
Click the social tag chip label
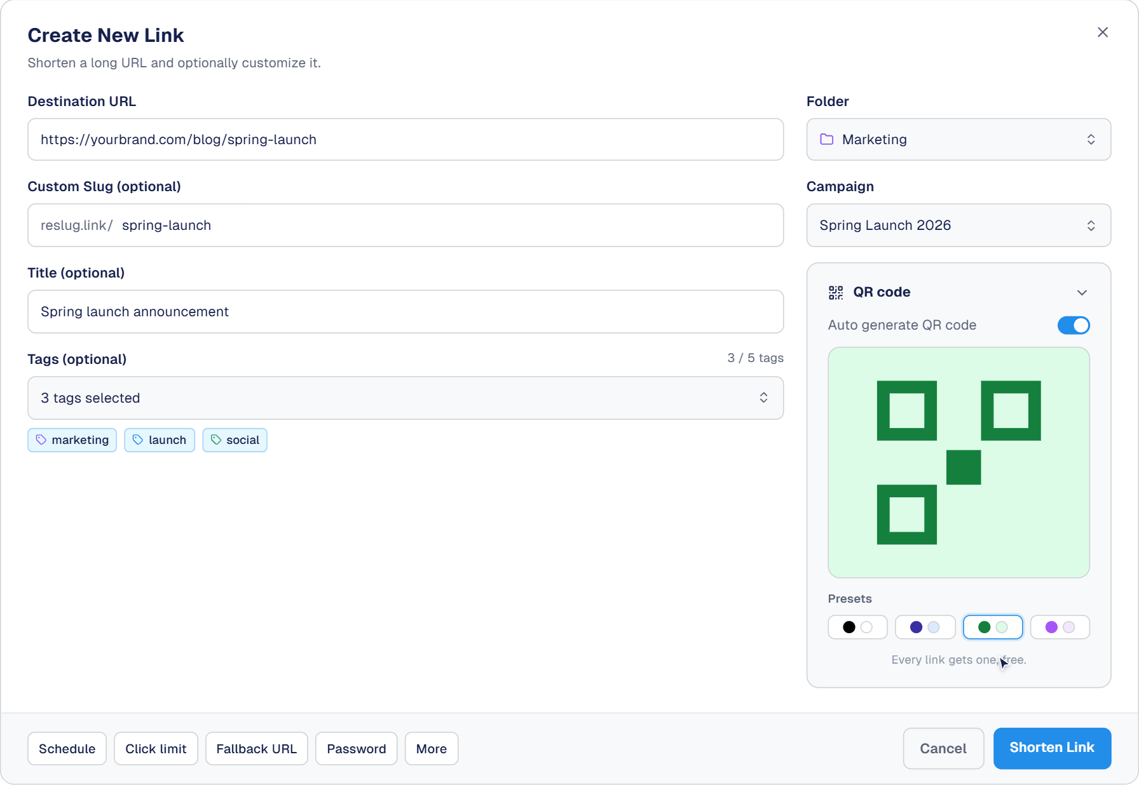coord(243,440)
